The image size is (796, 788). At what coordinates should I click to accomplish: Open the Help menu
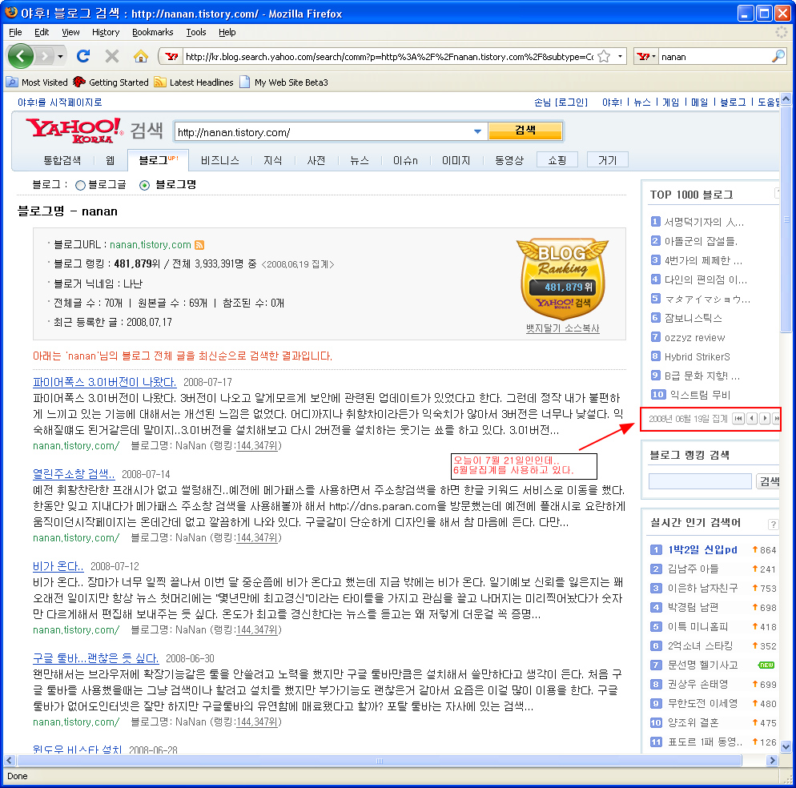point(227,32)
